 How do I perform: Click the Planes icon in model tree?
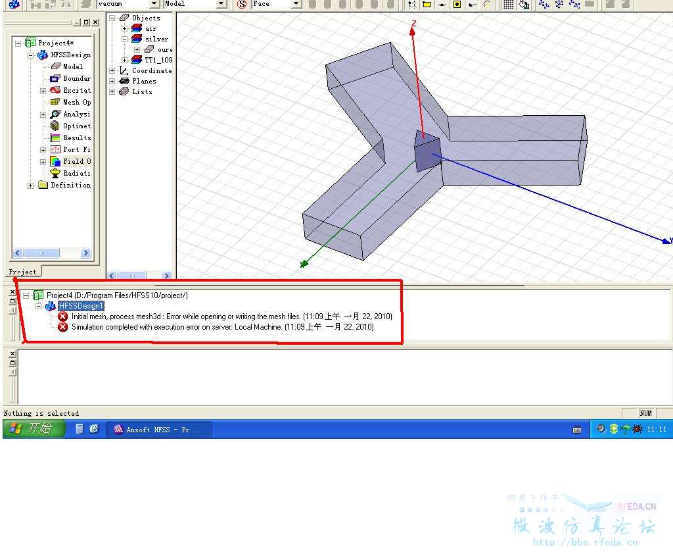pyautogui.click(x=124, y=81)
